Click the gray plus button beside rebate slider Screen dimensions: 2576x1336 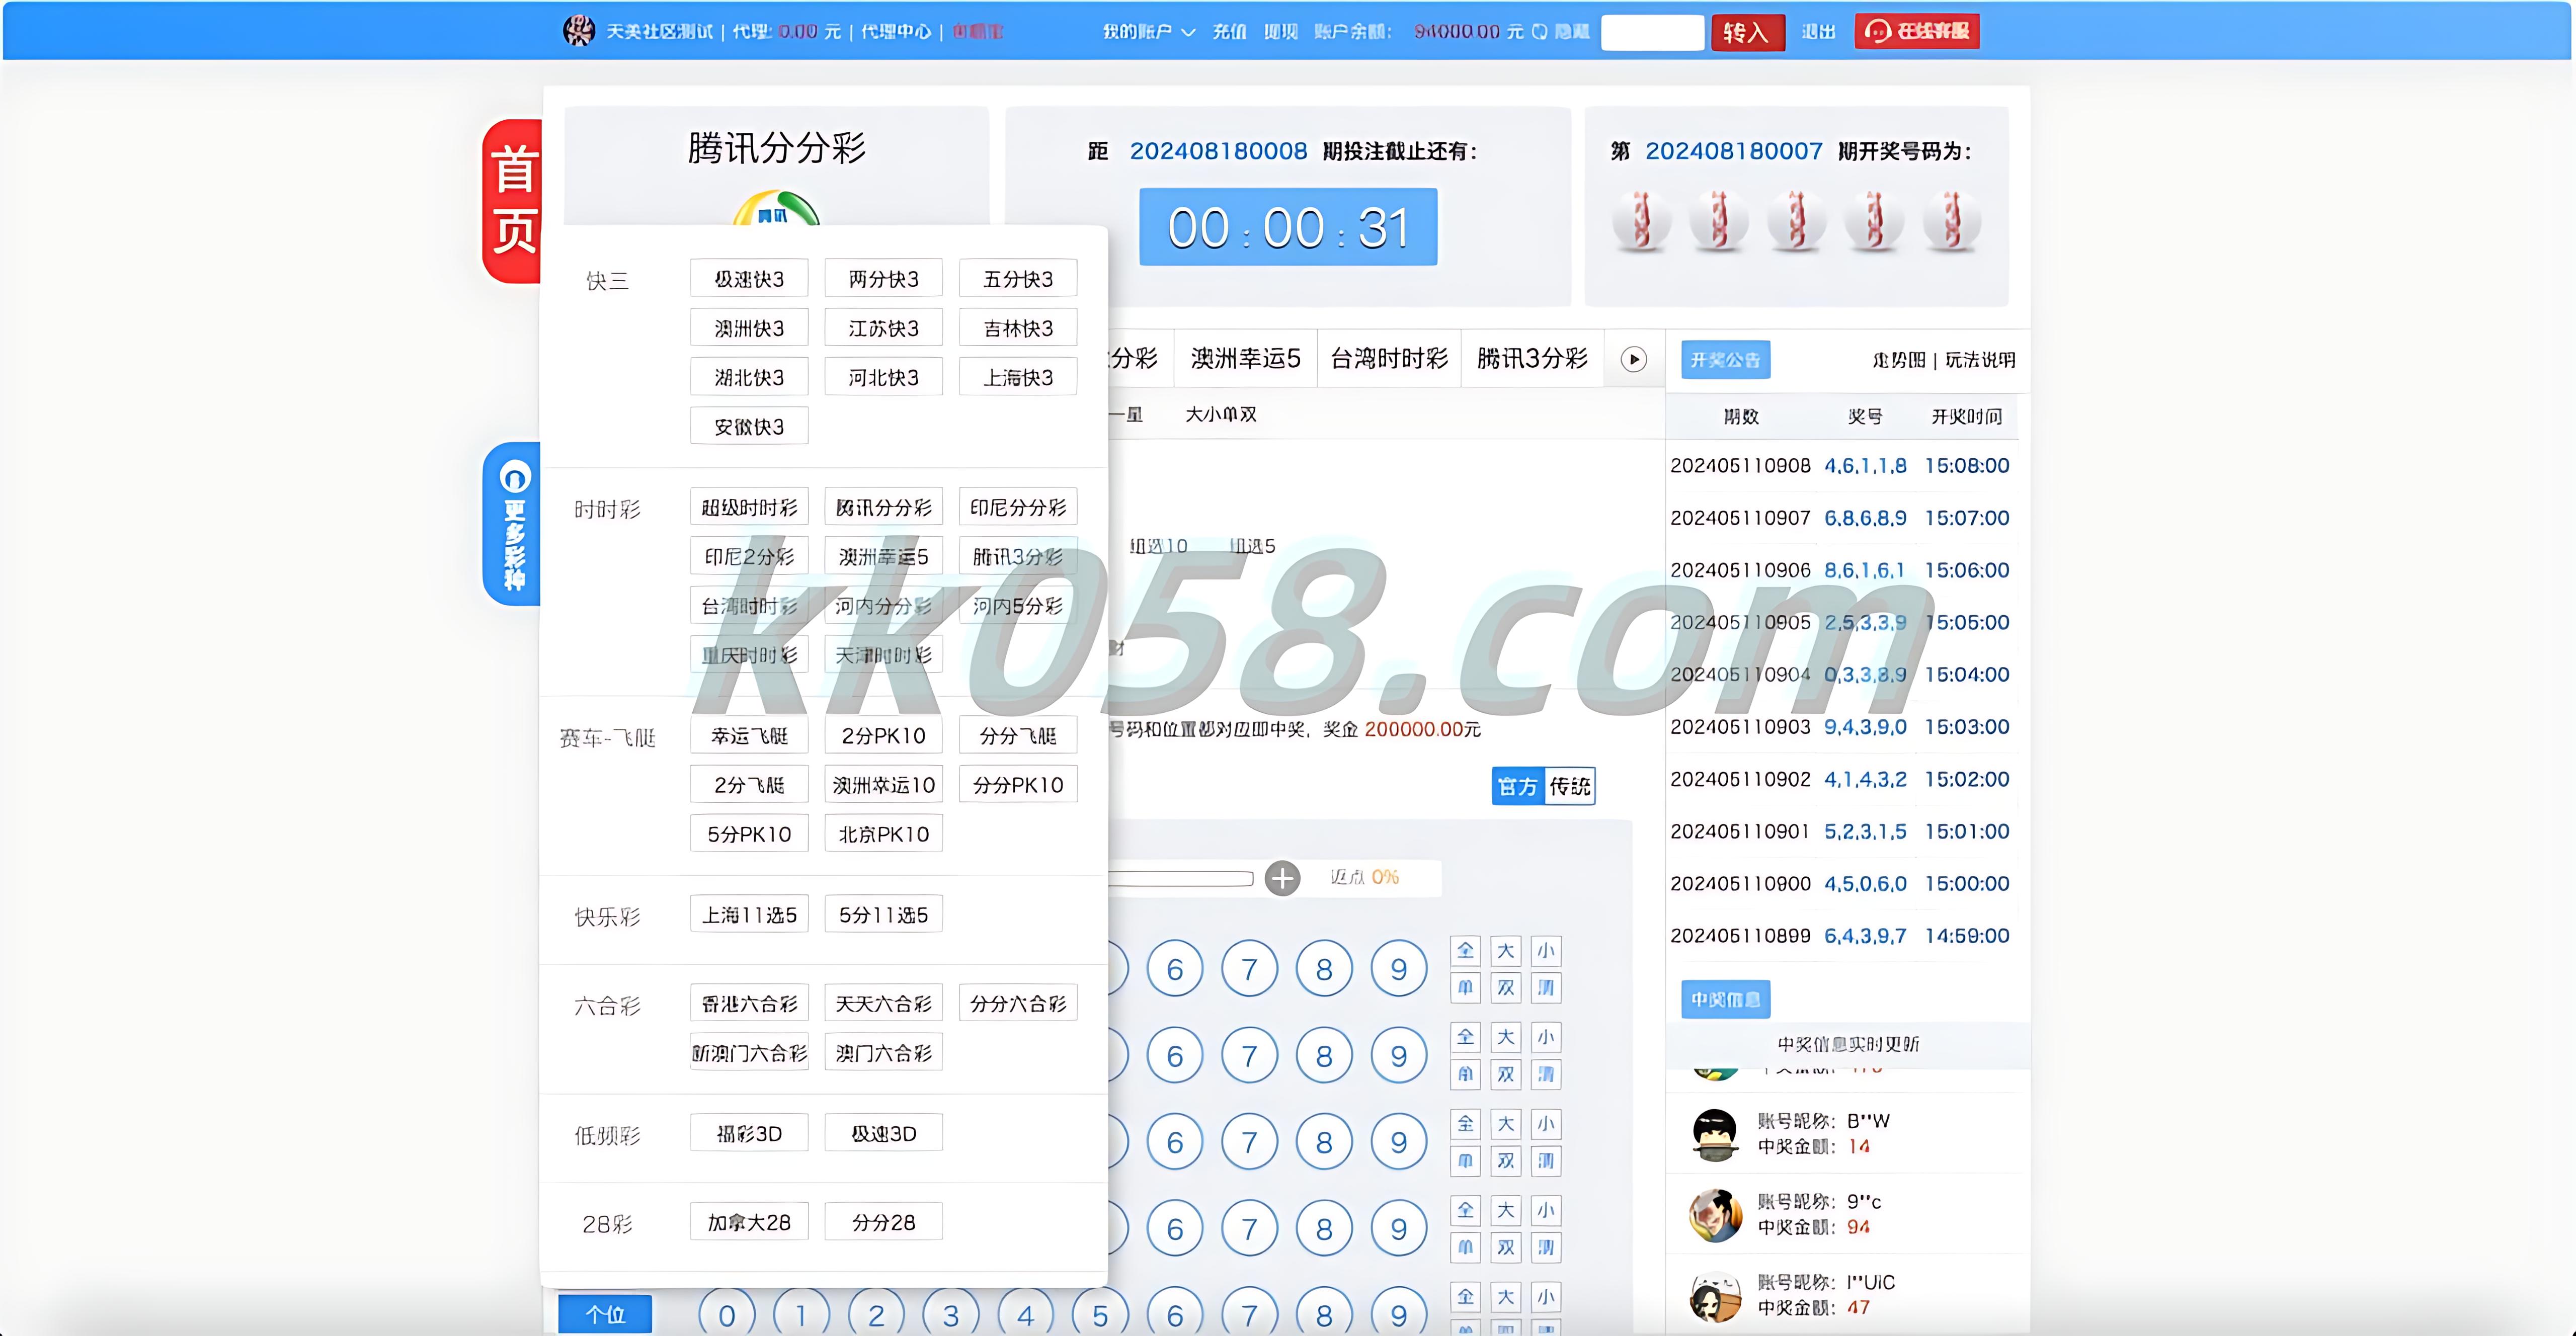click(1282, 878)
